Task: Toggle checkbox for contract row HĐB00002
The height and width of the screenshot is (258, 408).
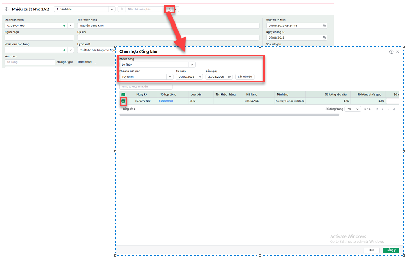Action: click(123, 101)
